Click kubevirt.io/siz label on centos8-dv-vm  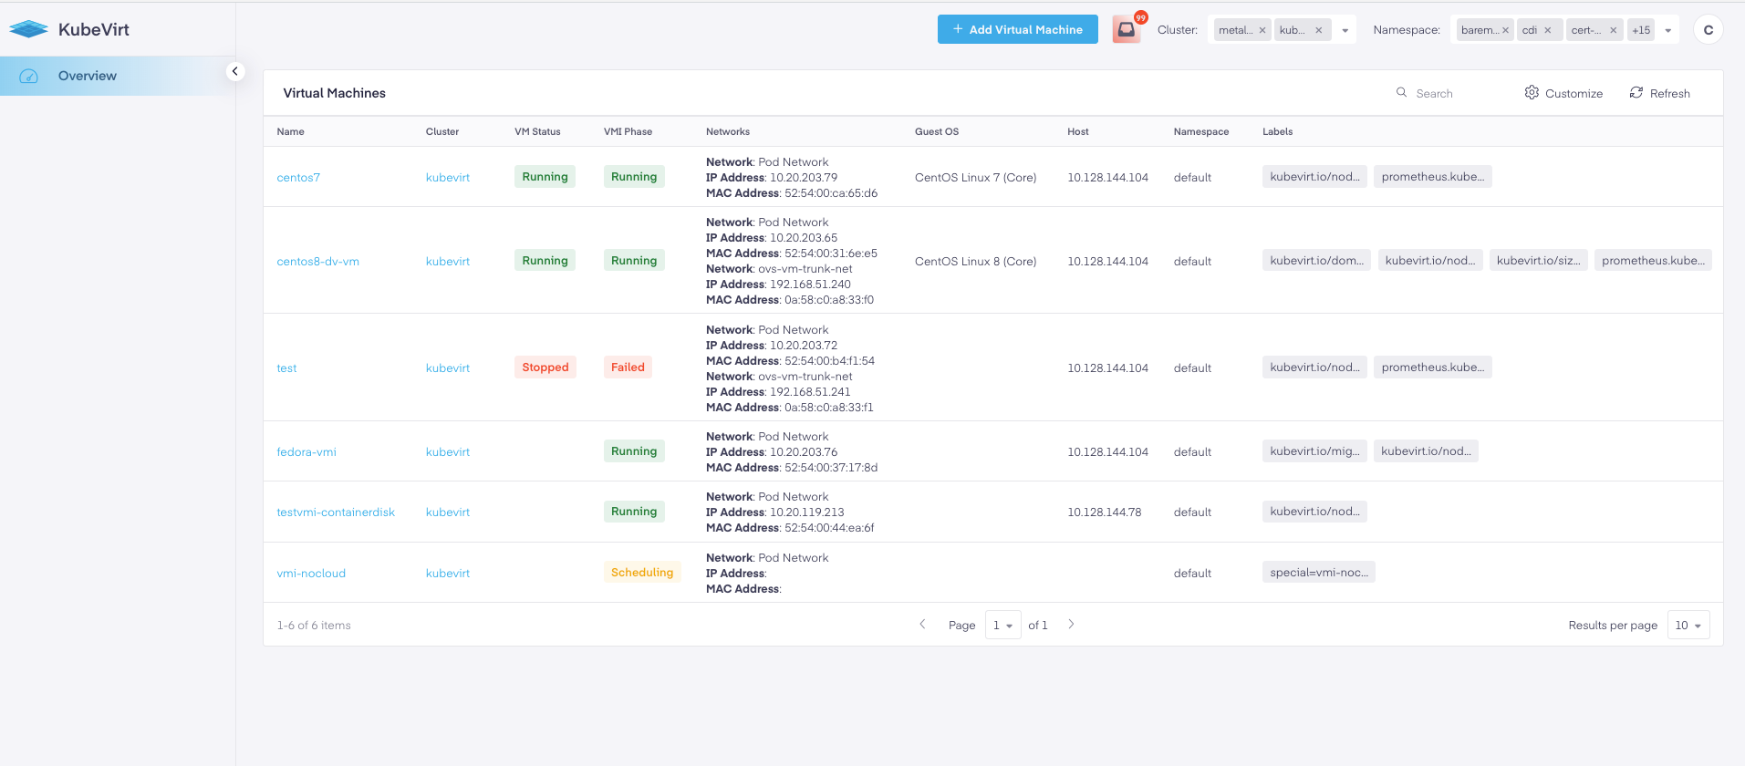click(x=1539, y=260)
